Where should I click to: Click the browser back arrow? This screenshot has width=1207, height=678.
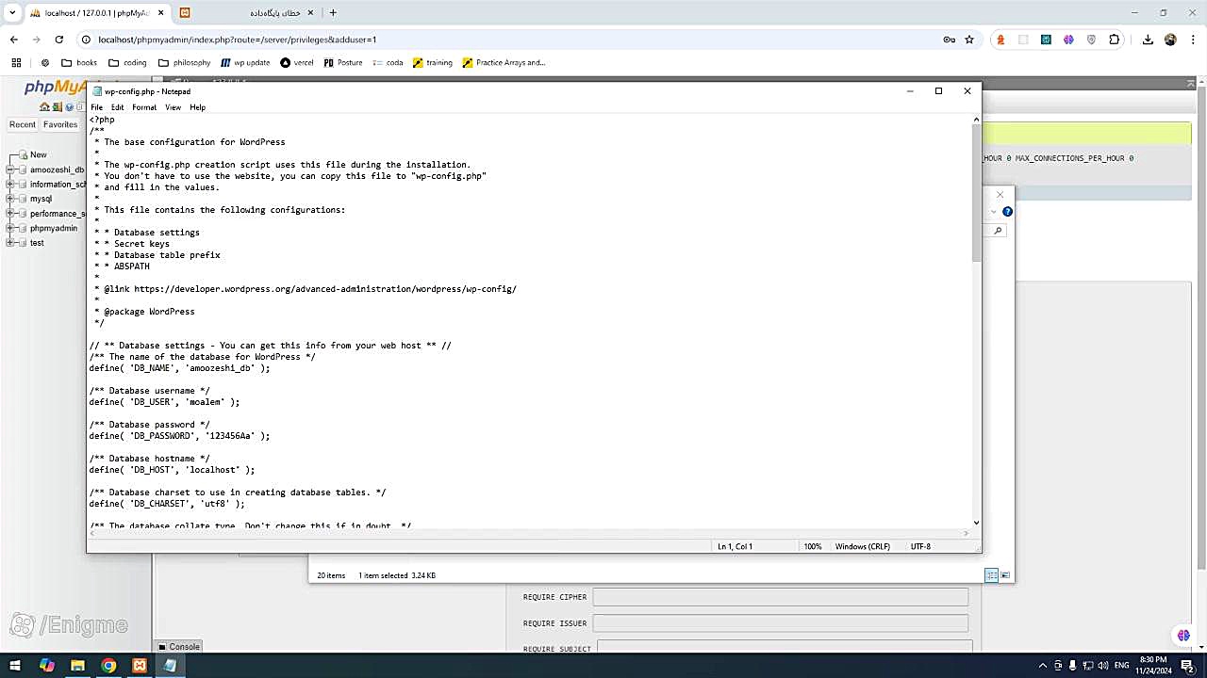14,40
